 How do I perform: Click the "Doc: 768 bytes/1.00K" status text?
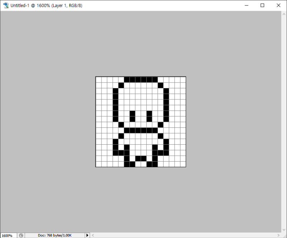point(55,235)
